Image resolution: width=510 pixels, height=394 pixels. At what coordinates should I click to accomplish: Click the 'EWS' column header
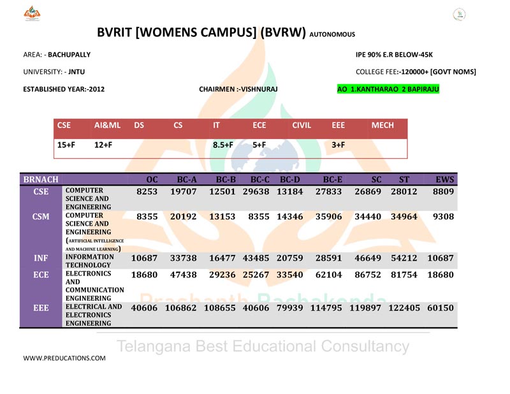point(444,180)
